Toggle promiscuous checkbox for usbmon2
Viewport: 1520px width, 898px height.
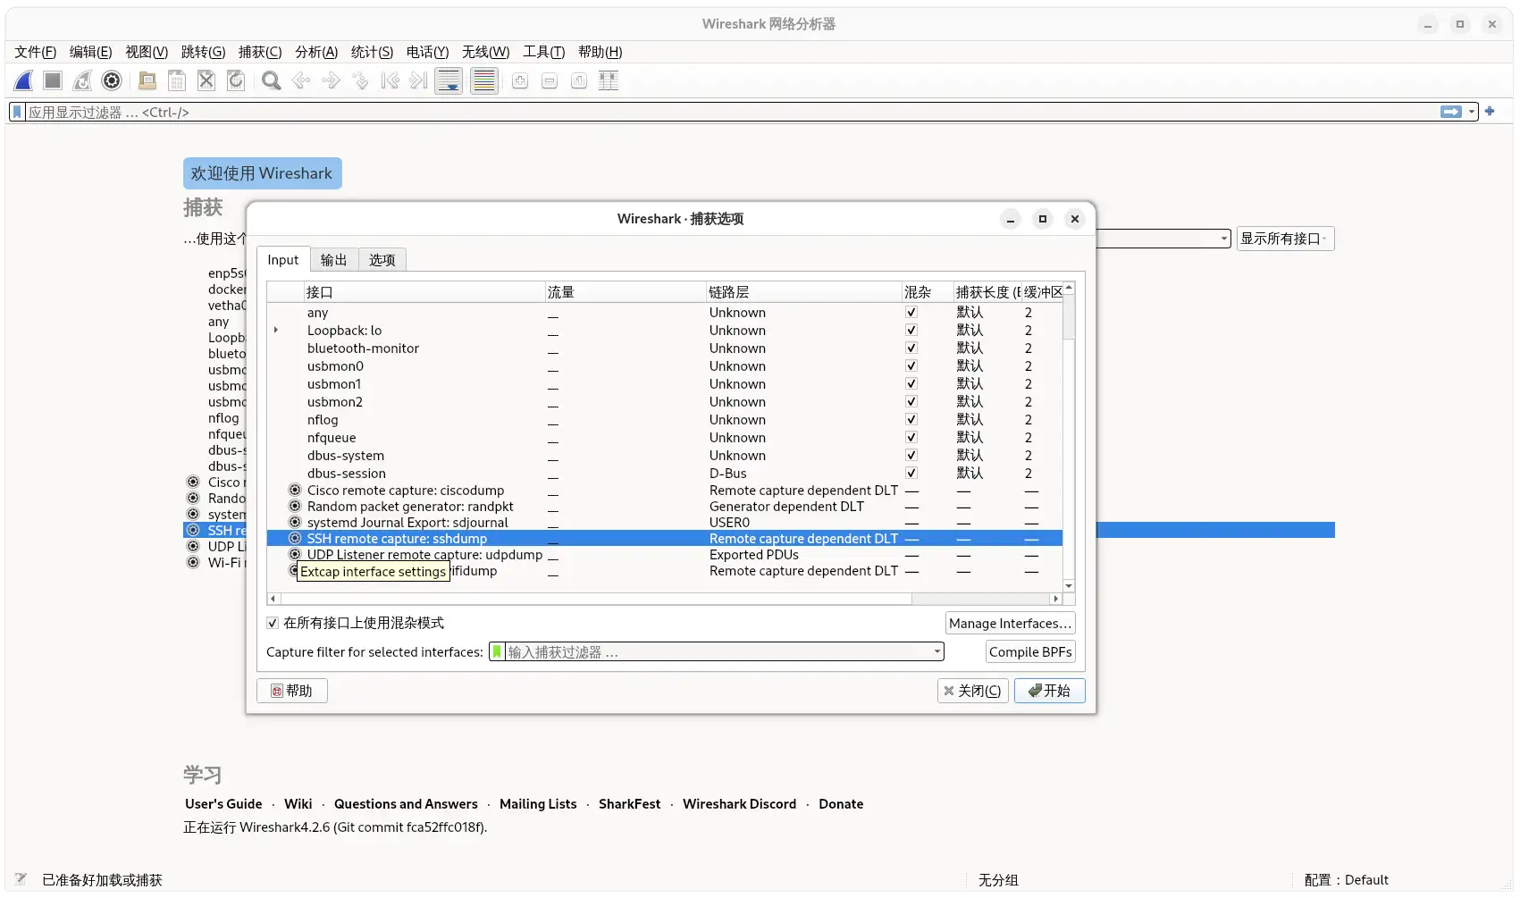pyautogui.click(x=911, y=402)
